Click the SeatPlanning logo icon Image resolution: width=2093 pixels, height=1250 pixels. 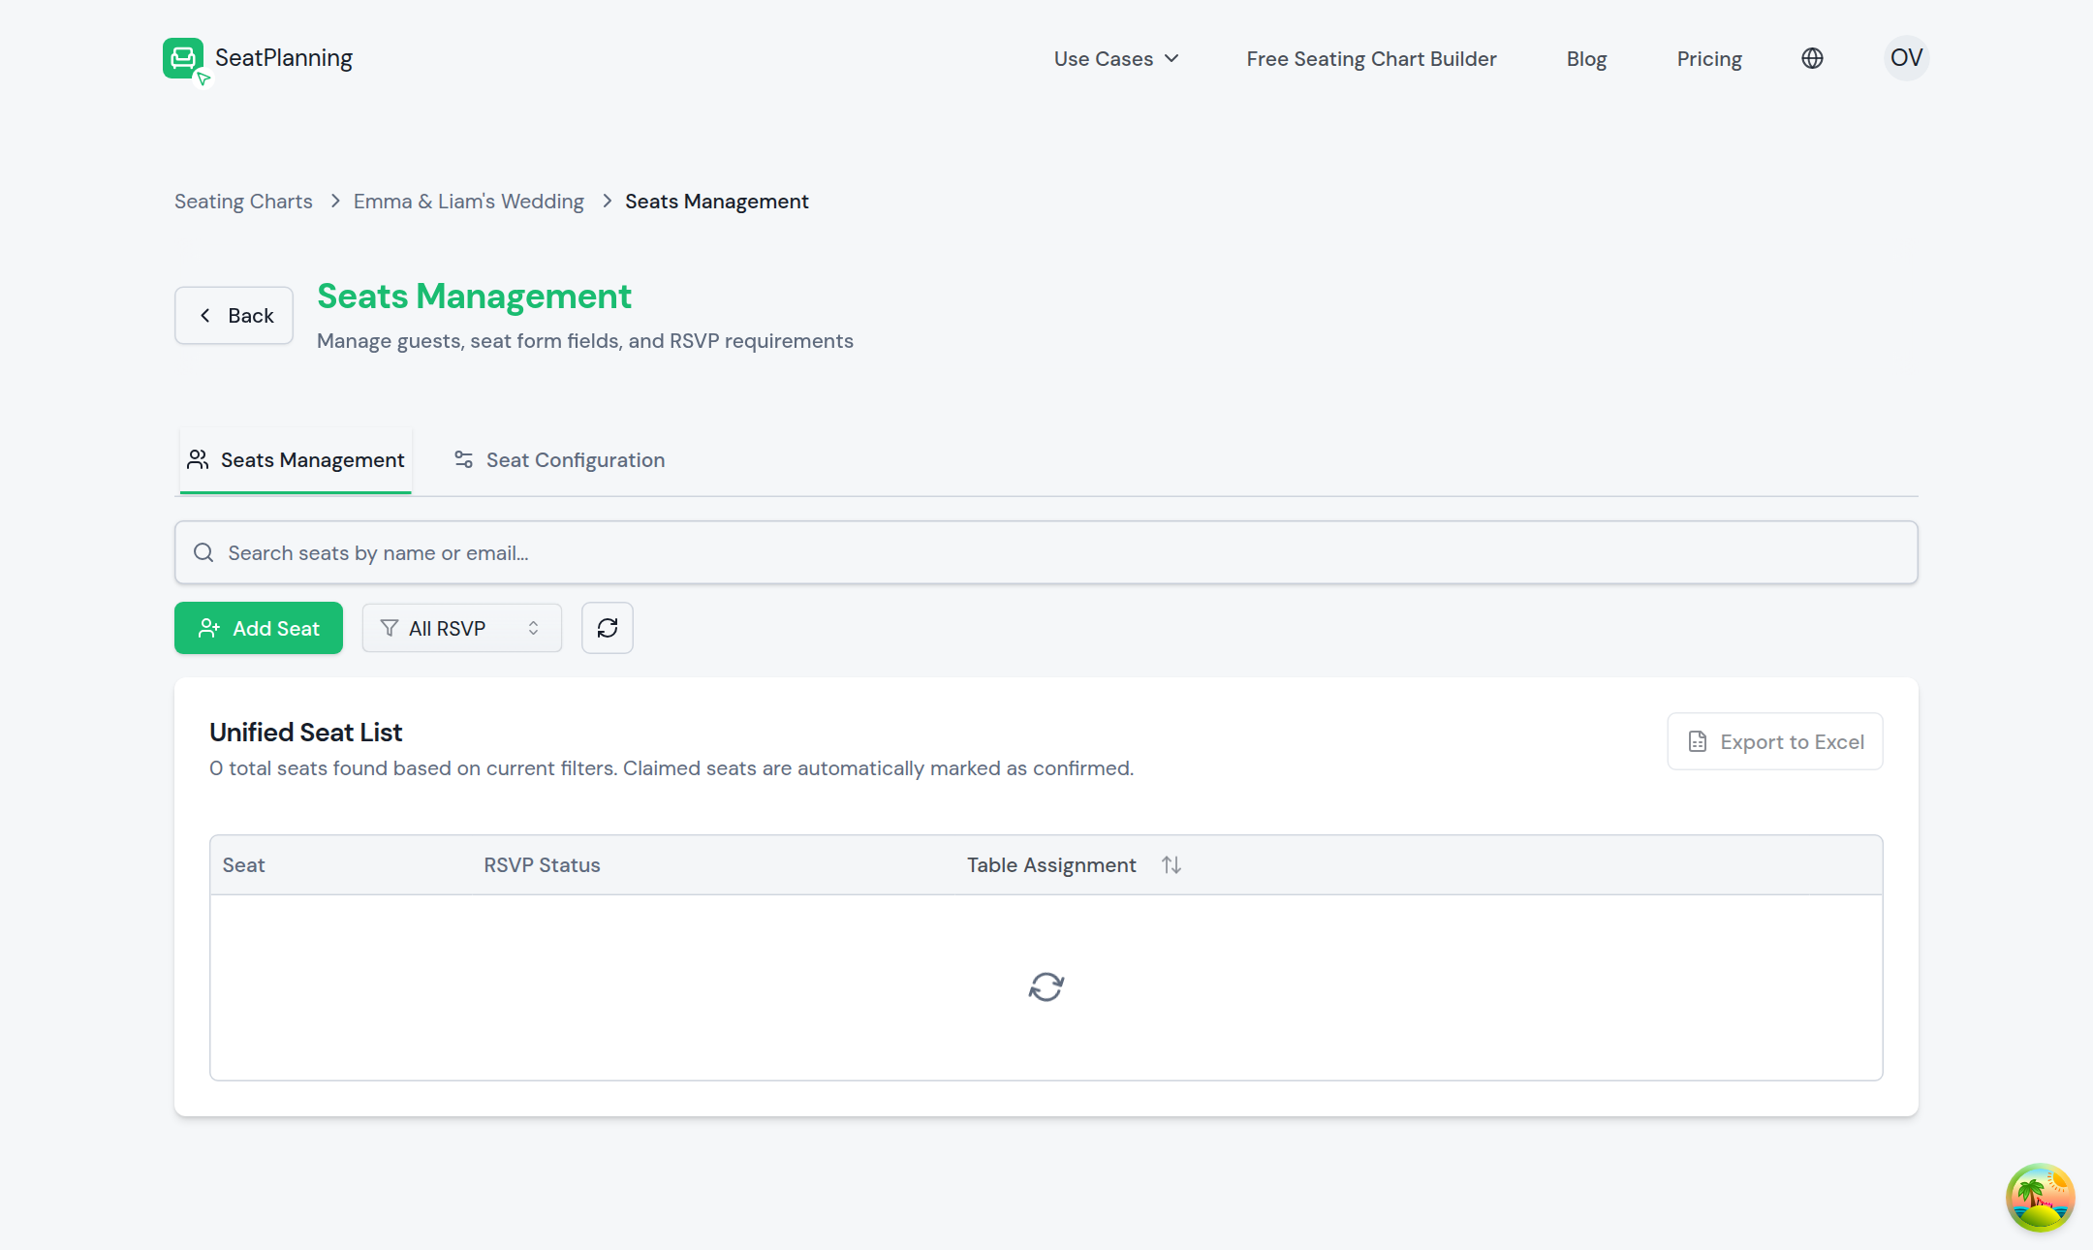pyautogui.click(x=185, y=61)
